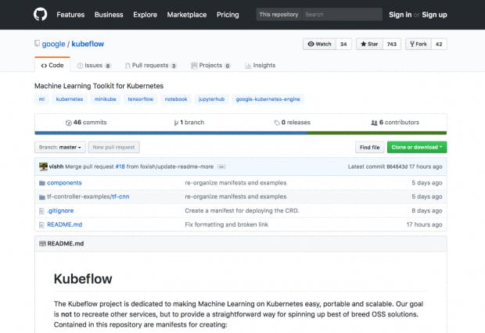485x333 pixels.
Task: View the 0 releases page
Action: 293,123
